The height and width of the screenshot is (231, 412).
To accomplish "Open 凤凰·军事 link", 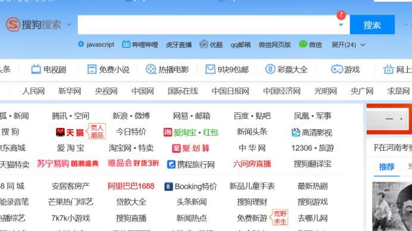I will pos(313,116).
